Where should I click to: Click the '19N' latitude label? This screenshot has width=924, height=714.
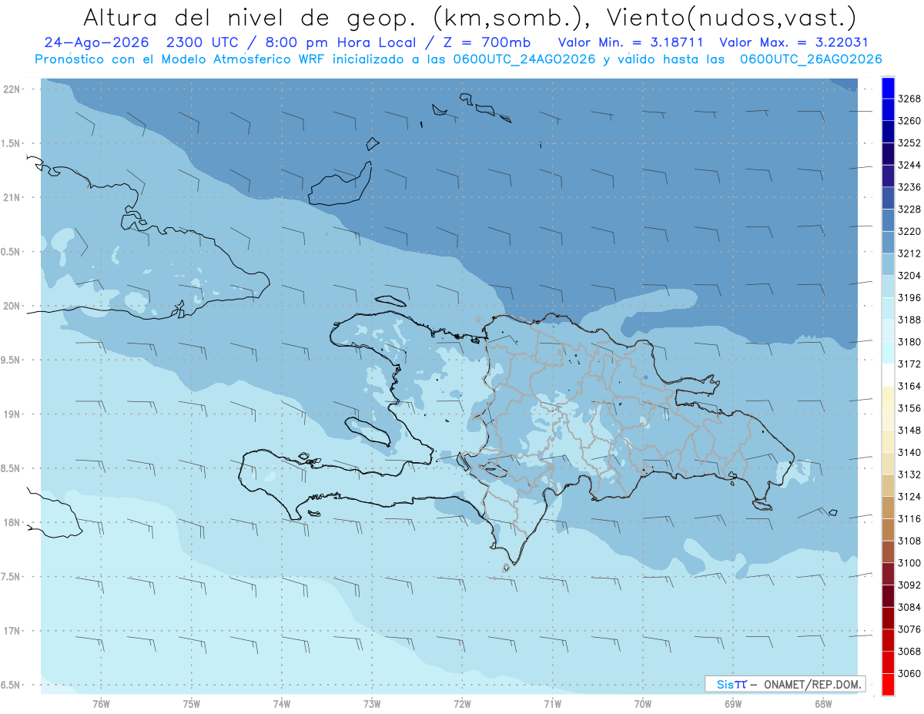(x=12, y=414)
